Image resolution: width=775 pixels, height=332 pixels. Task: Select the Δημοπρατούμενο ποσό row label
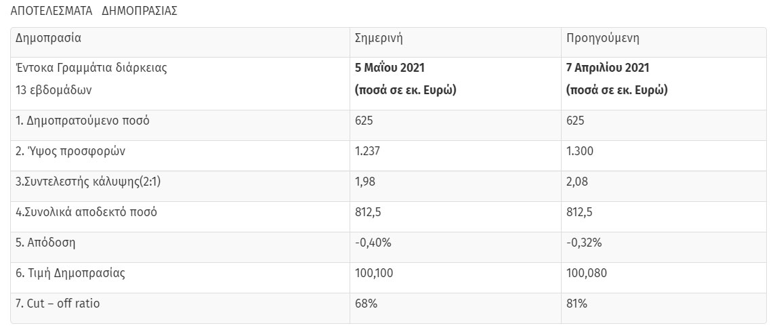(83, 121)
